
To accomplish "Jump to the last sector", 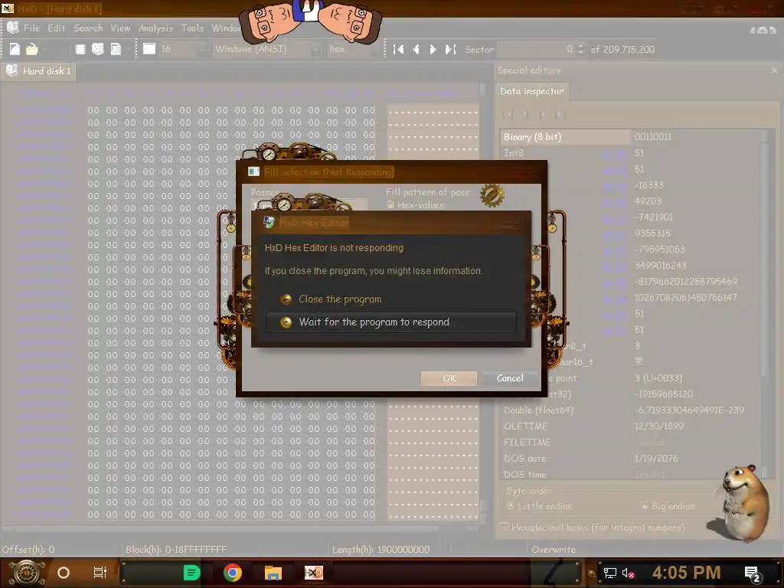I will point(450,49).
